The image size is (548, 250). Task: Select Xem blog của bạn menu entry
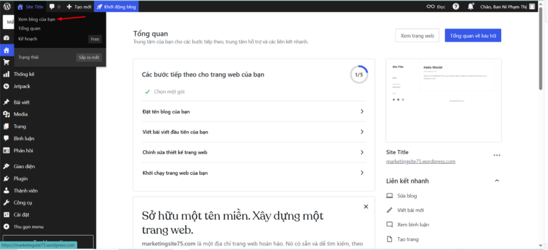click(36, 19)
